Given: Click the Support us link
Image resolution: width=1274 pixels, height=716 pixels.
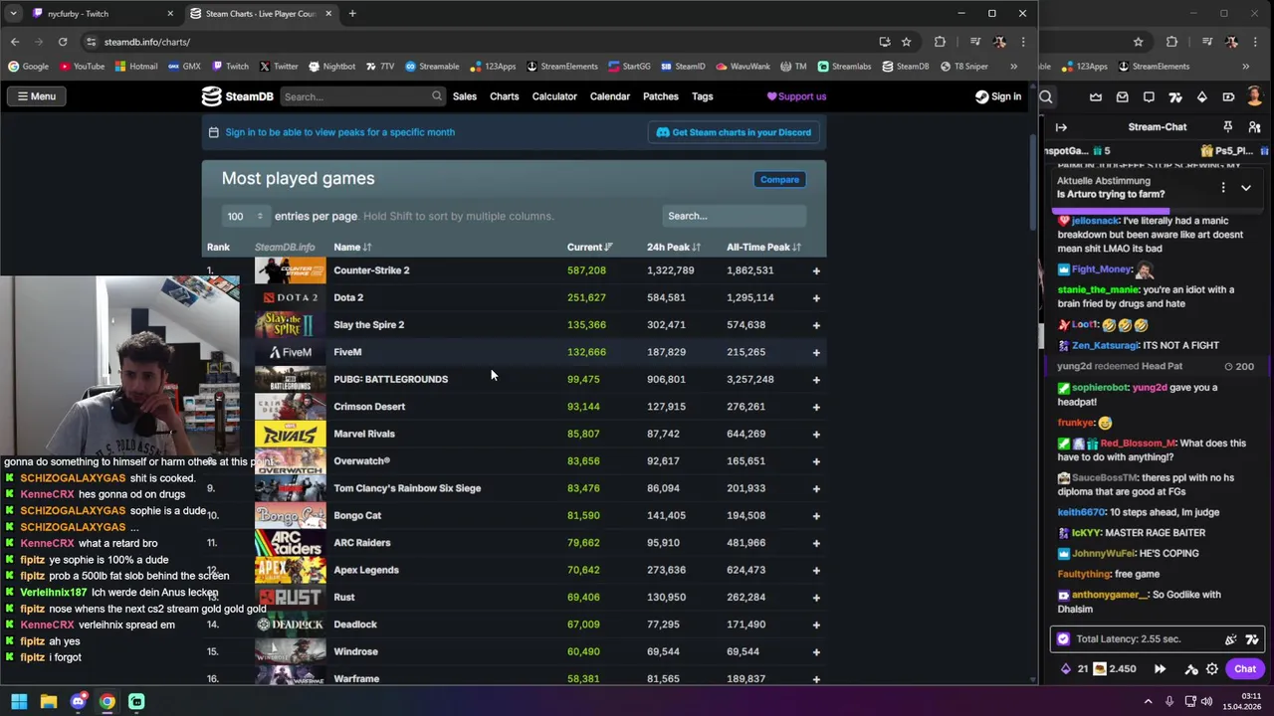Looking at the screenshot, I should coord(796,96).
